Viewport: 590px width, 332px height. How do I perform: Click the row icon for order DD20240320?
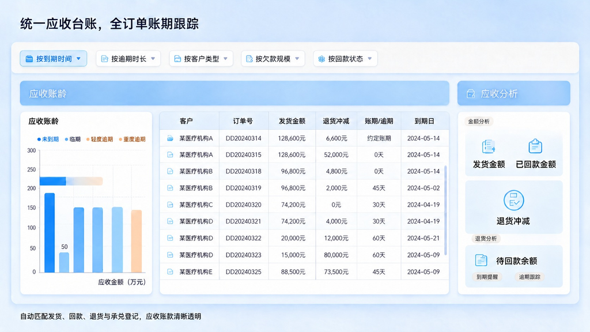pos(170,205)
